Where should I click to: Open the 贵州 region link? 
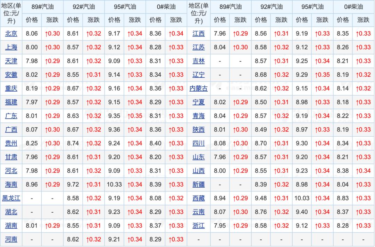point(11,143)
